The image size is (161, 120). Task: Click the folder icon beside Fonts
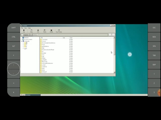tap(41, 44)
